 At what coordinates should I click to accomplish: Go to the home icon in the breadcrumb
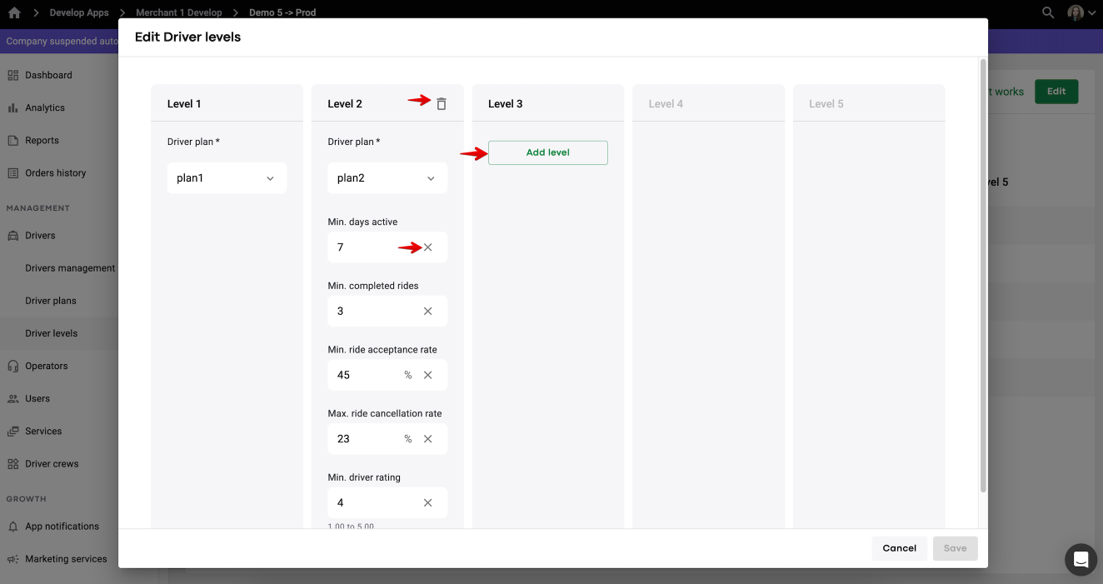click(x=14, y=12)
